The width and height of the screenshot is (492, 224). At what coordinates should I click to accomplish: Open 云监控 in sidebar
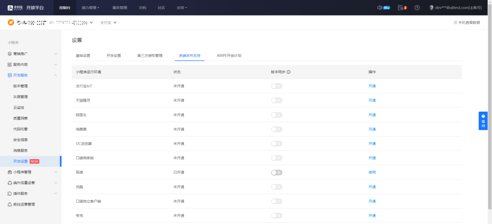[18, 107]
